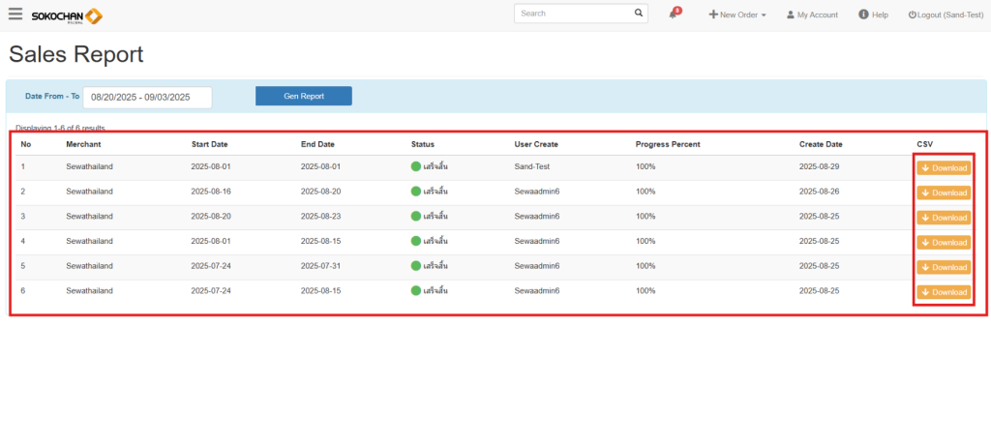Image resolution: width=991 pixels, height=446 pixels.
Task: Click the Sokochan logo
Action: (66, 15)
